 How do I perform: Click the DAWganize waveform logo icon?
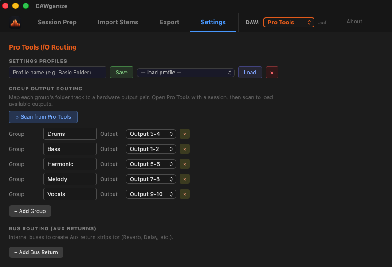tap(14, 22)
